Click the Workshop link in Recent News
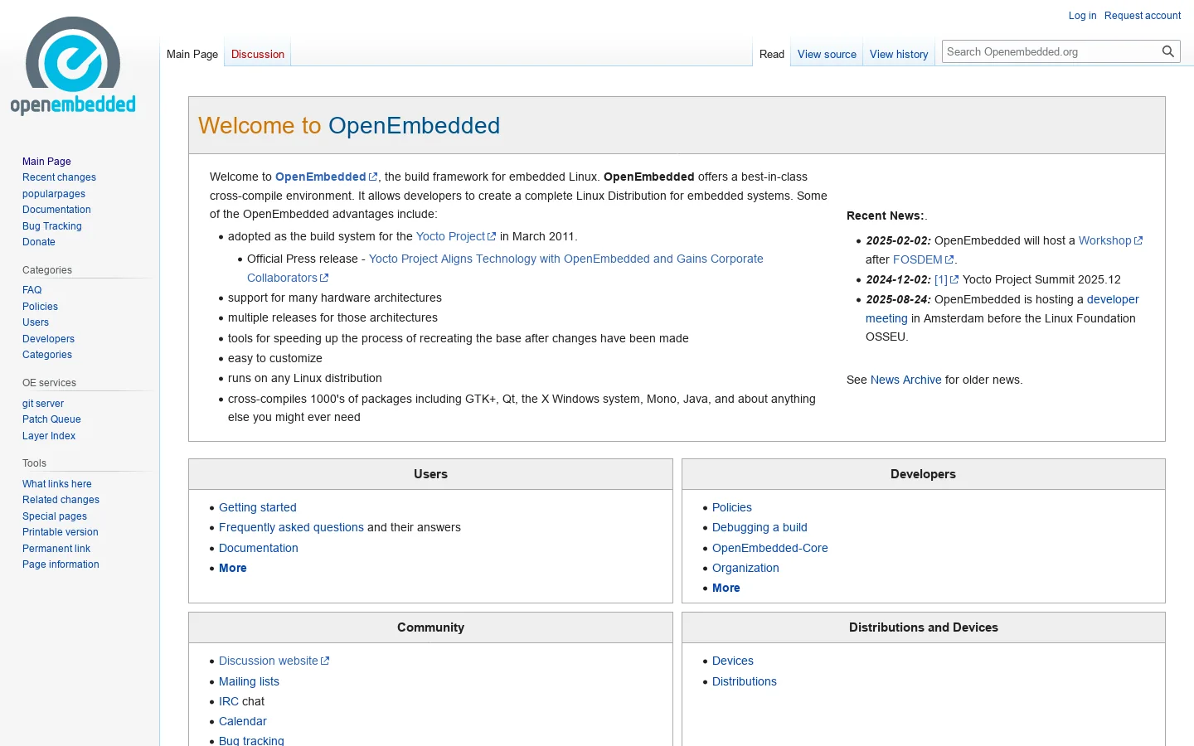Image resolution: width=1194 pixels, height=746 pixels. click(x=1111, y=240)
